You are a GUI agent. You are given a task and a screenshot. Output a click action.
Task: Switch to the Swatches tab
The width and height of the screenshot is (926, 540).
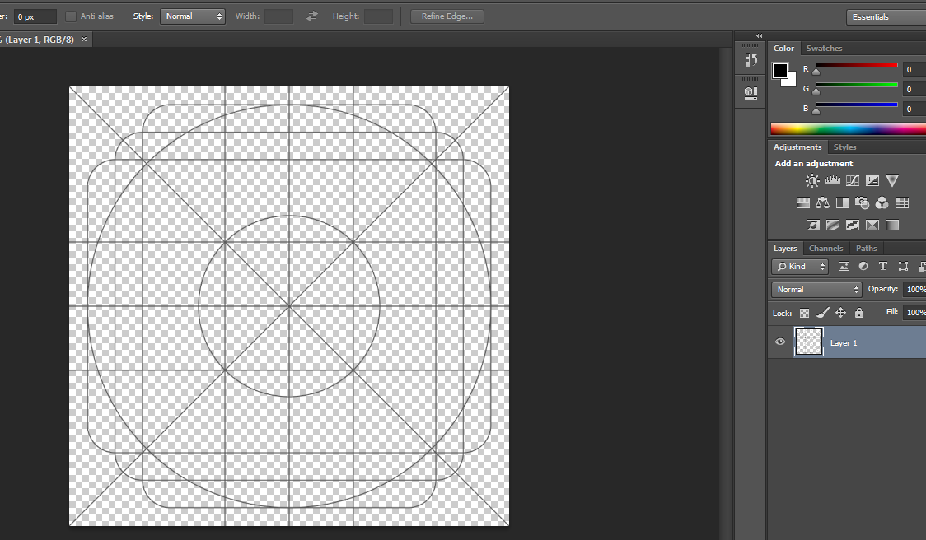click(824, 49)
